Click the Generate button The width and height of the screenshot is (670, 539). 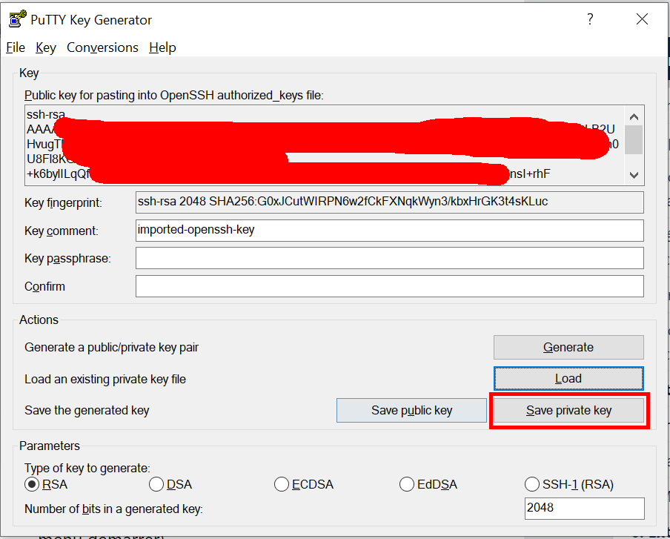pyautogui.click(x=568, y=347)
